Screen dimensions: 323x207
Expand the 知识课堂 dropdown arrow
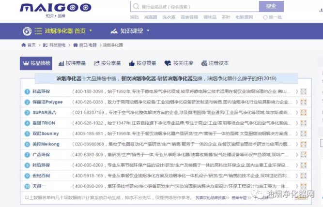148,30
